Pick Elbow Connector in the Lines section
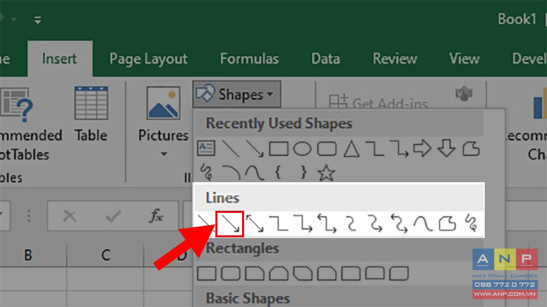 [x=279, y=224]
